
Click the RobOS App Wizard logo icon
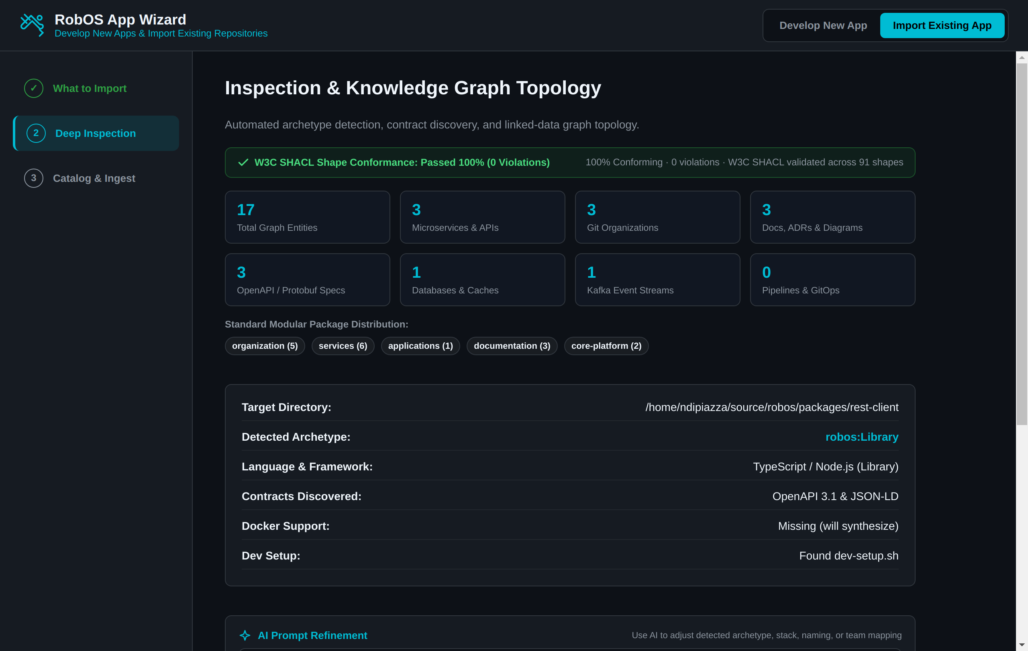click(33, 25)
